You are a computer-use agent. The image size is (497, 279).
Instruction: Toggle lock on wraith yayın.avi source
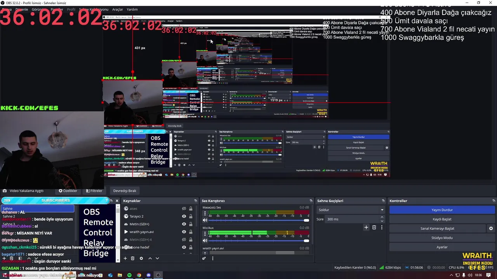click(x=191, y=232)
